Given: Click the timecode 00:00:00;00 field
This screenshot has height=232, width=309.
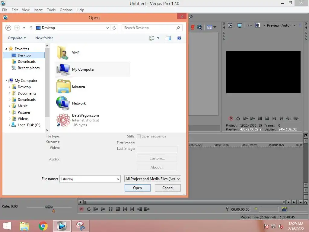Looking at the screenshot, I should (x=240, y=209).
